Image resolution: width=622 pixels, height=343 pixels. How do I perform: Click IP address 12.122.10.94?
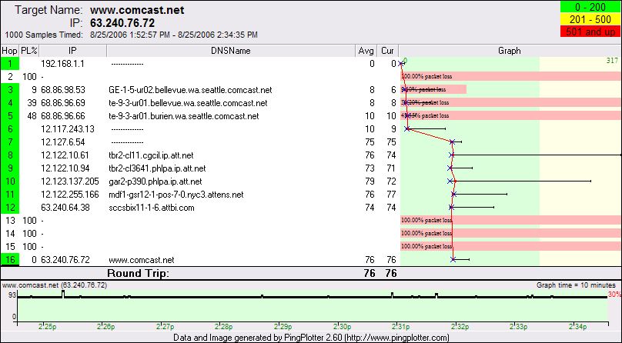[65, 168]
